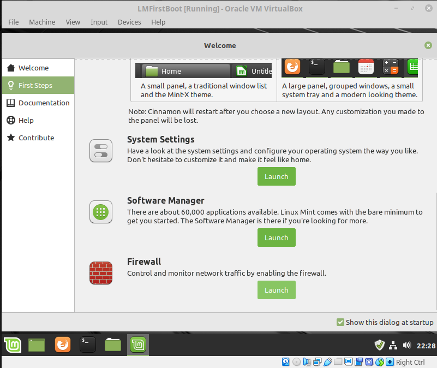Open the Linux Mint start menu
Viewport: 437px width, 368px height.
click(x=13, y=345)
